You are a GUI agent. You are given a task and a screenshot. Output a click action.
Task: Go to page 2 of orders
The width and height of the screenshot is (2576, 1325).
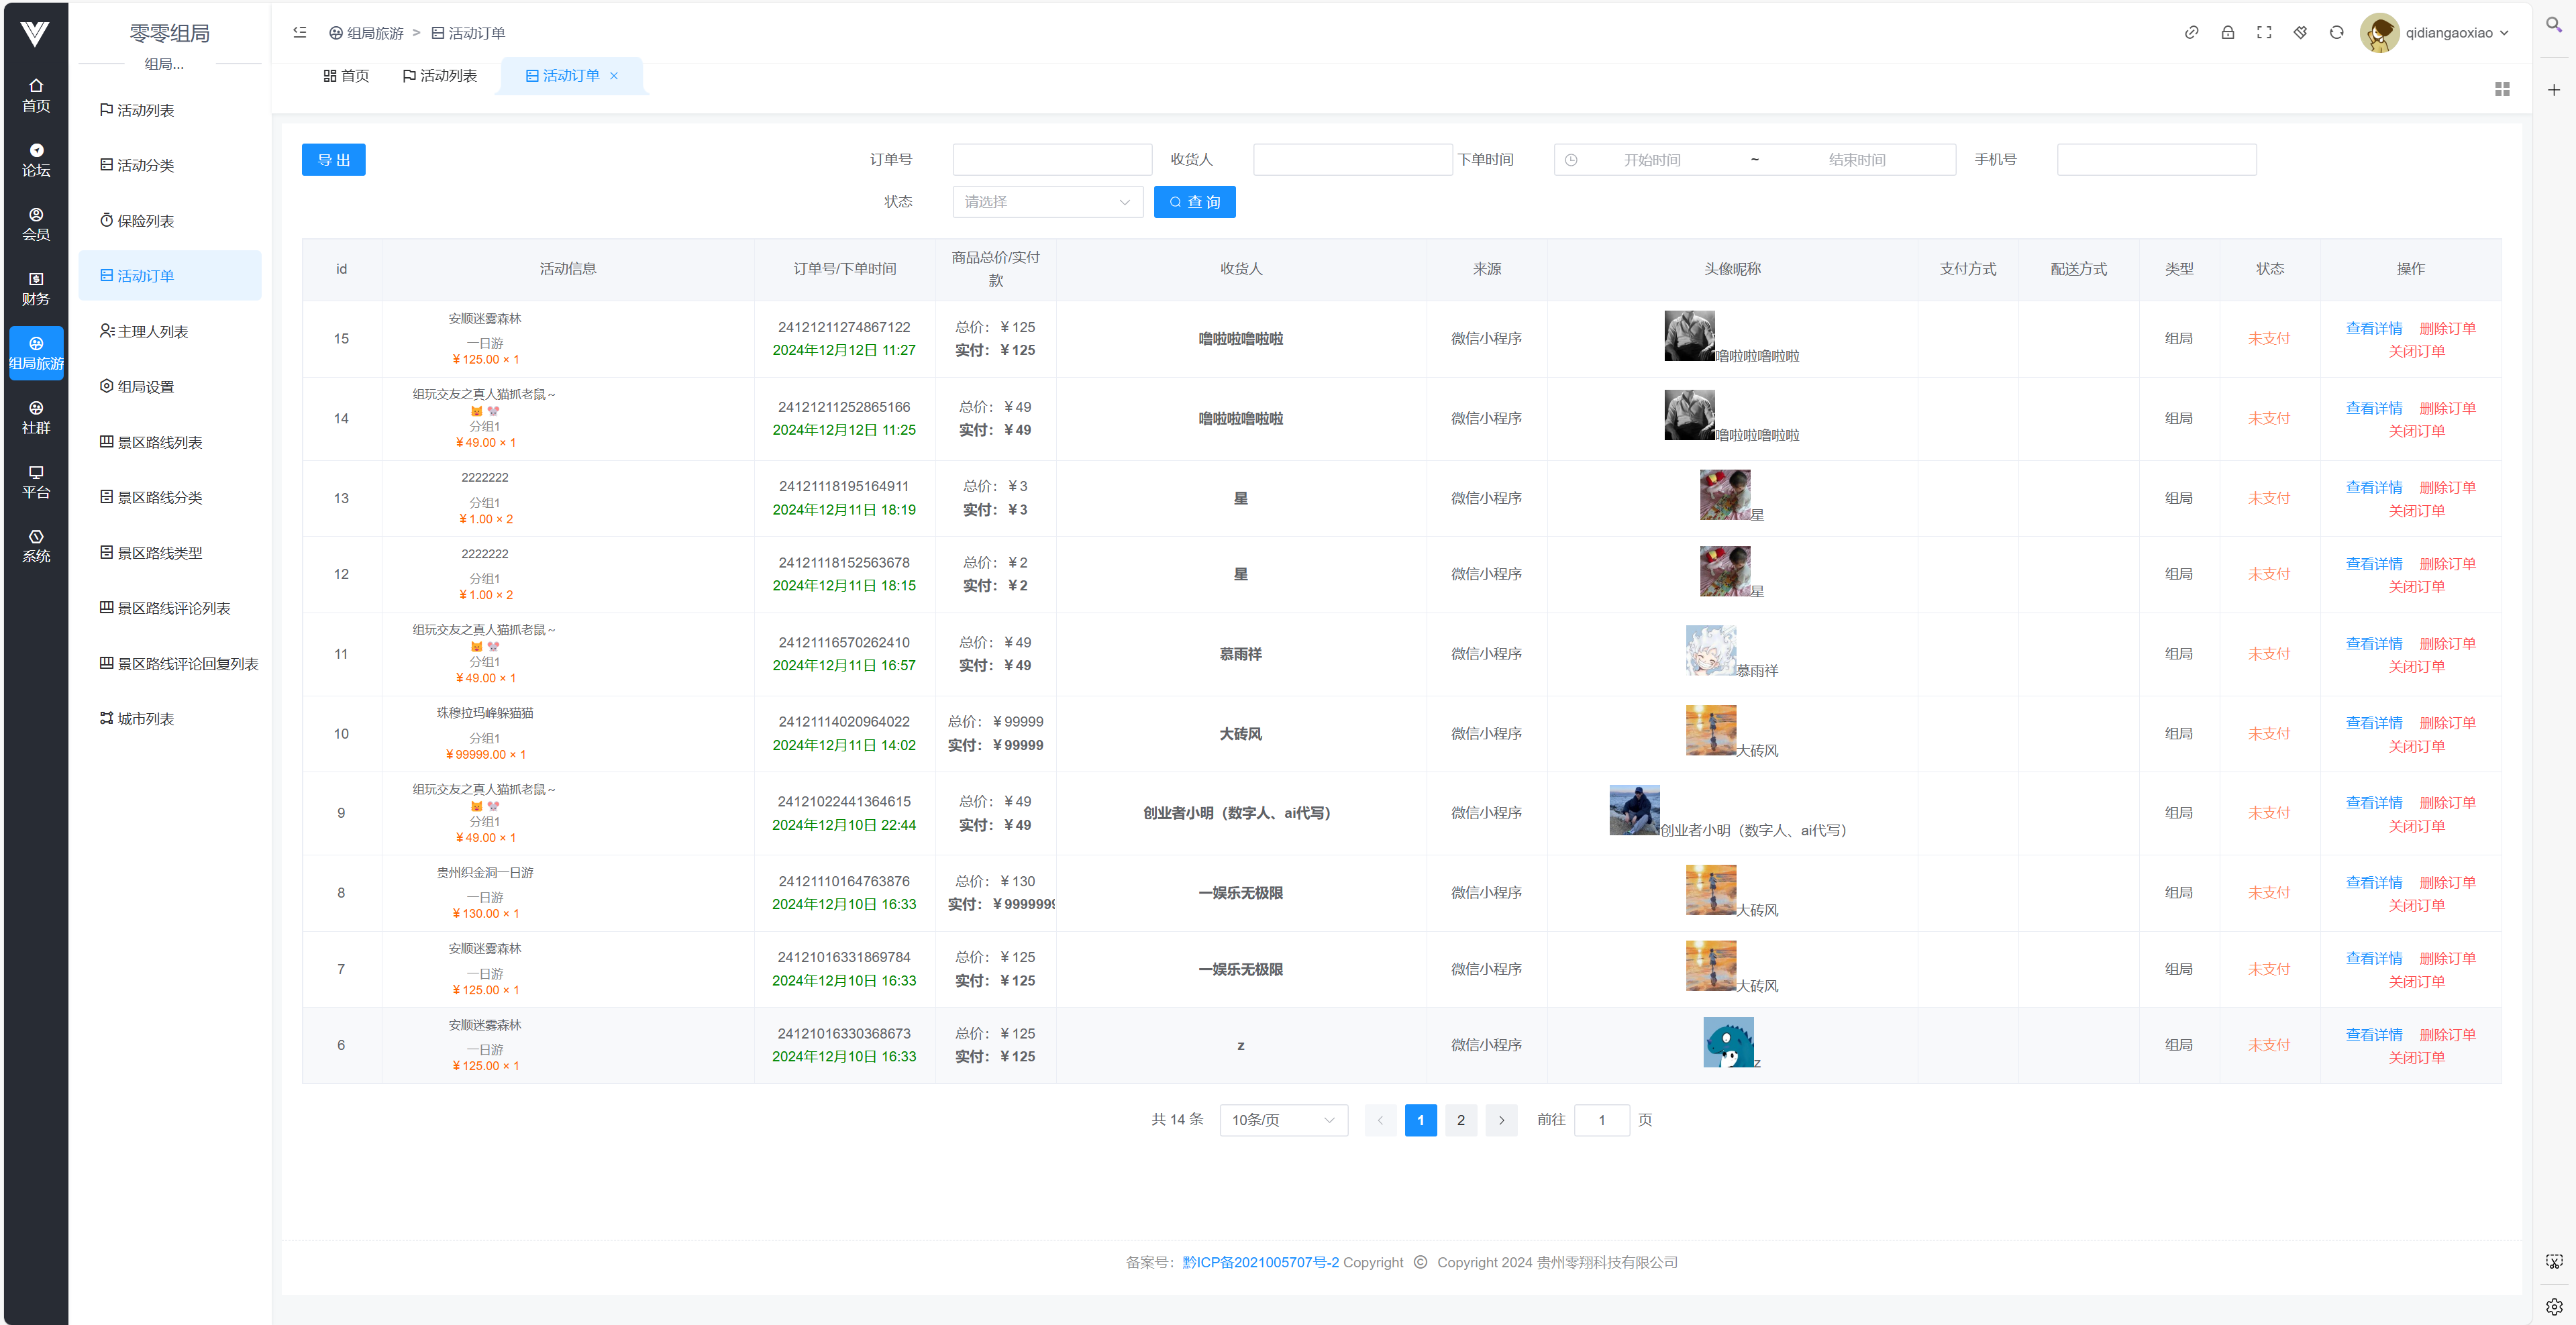coord(1460,1120)
